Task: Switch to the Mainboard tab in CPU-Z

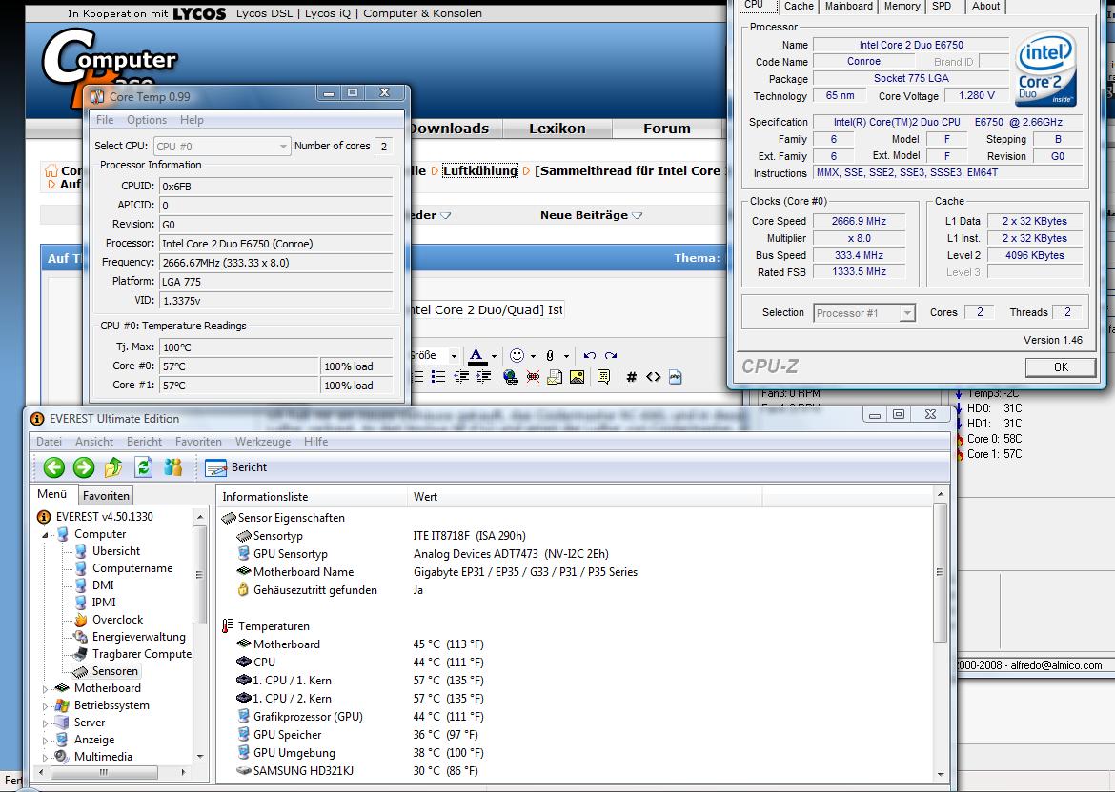Action: point(849,6)
